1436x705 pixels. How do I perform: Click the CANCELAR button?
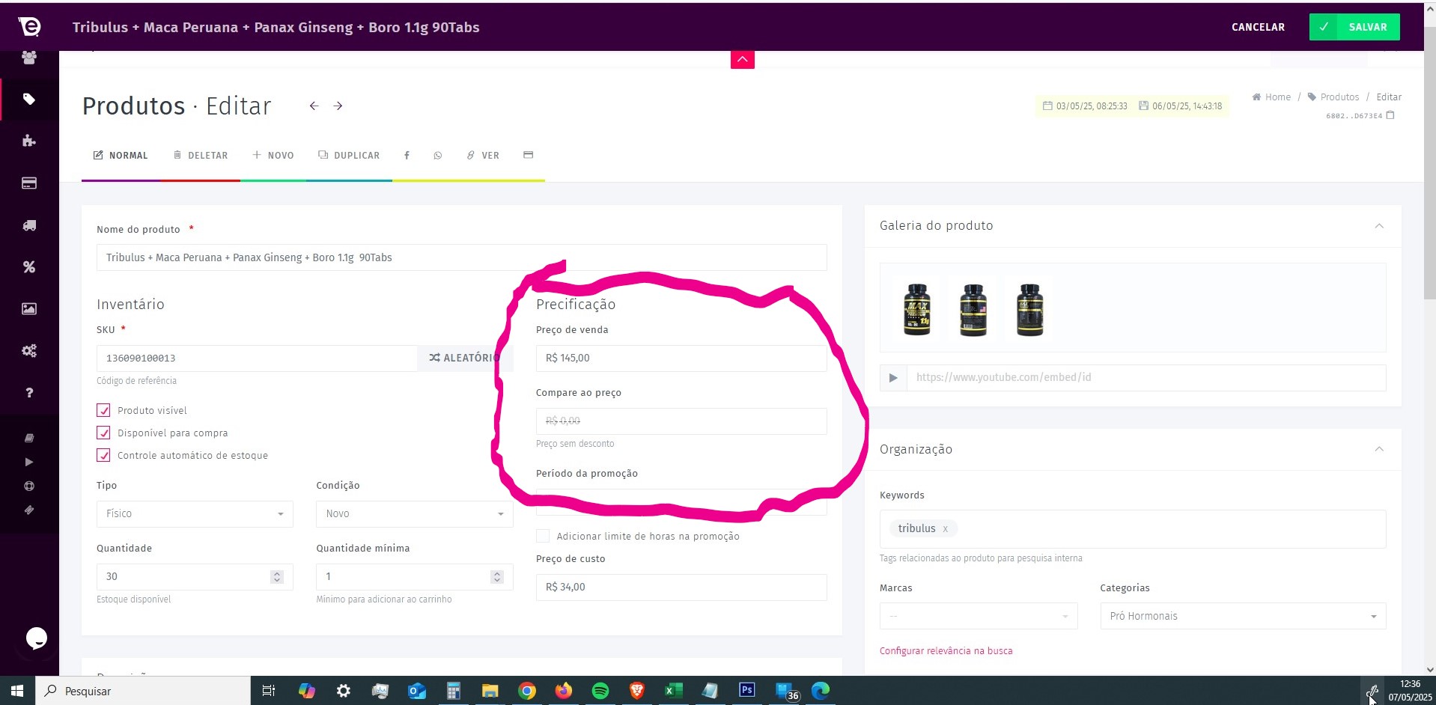coord(1258,27)
